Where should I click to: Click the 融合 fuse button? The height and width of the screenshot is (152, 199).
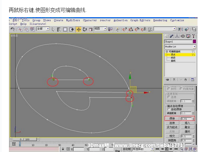click(187, 127)
